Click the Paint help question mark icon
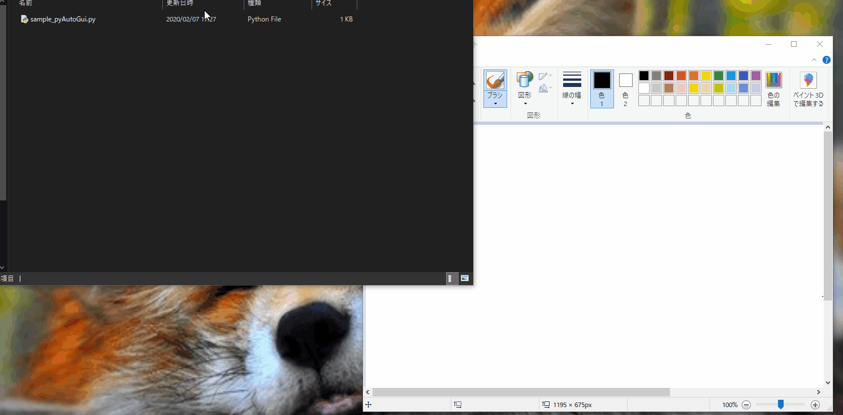 point(827,60)
